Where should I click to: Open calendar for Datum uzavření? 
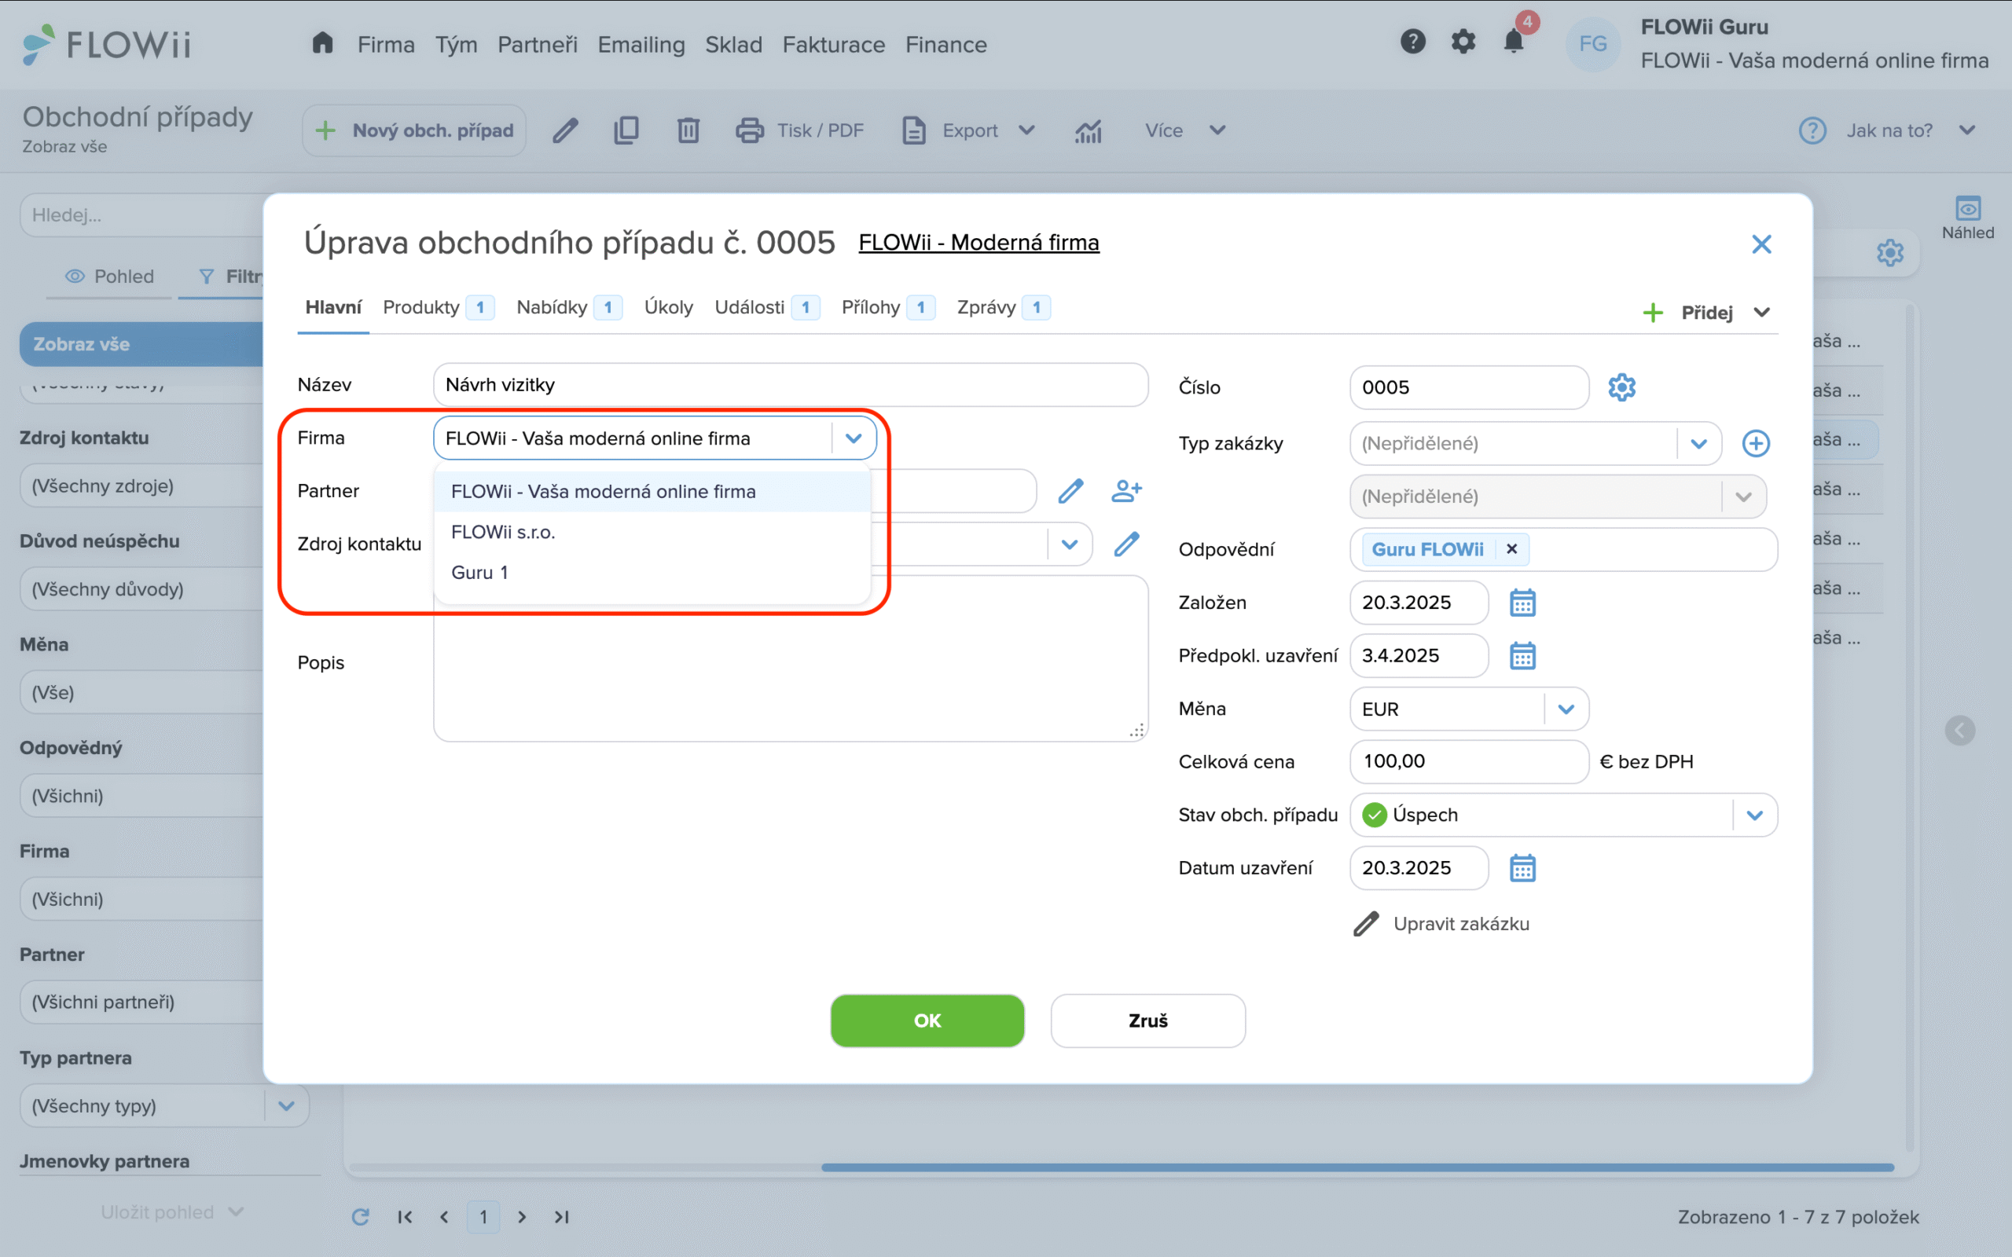point(1522,868)
